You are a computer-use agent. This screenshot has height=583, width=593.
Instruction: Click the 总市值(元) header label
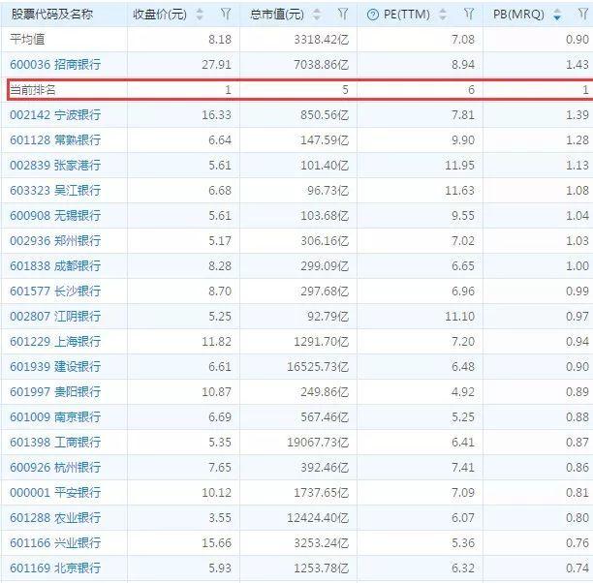click(277, 15)
